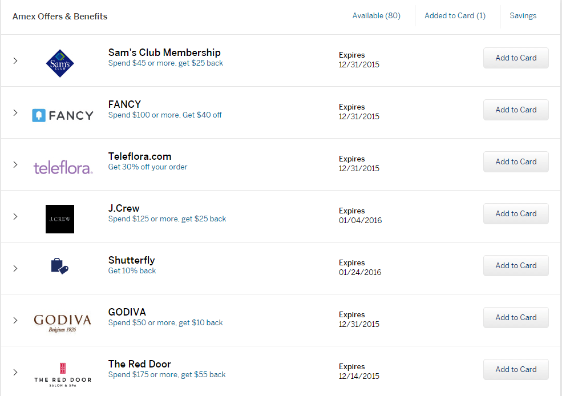The width and height of the screenshot is (562, 396).
Task: Expand the Teleflora.com offer chevron
Action: click(x=15, y=164)
